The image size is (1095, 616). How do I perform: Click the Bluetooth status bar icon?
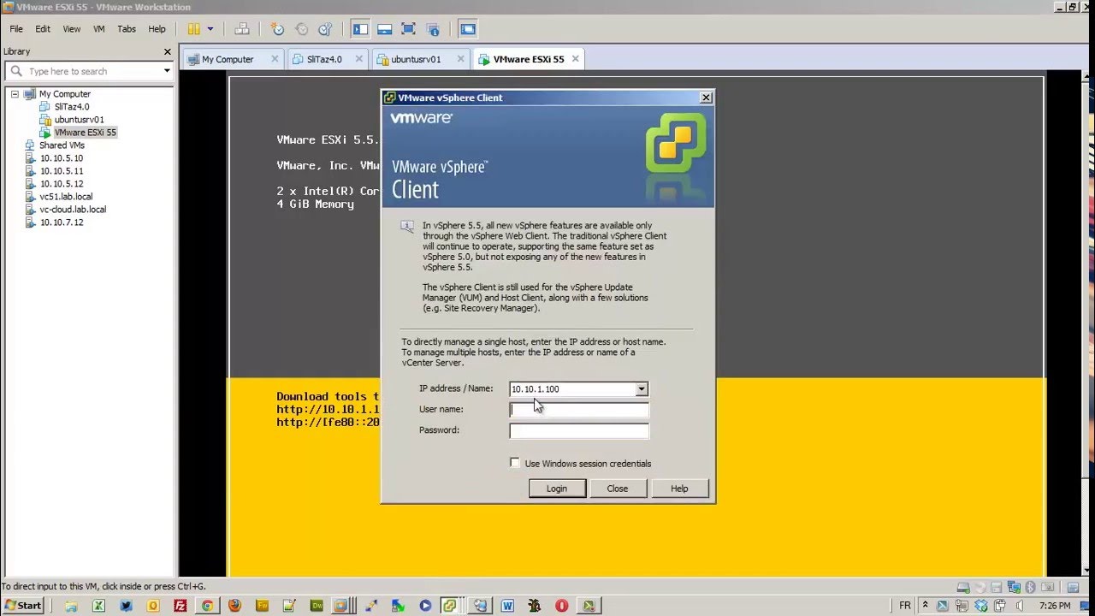pyautogui.click(x=1031, y=587)
